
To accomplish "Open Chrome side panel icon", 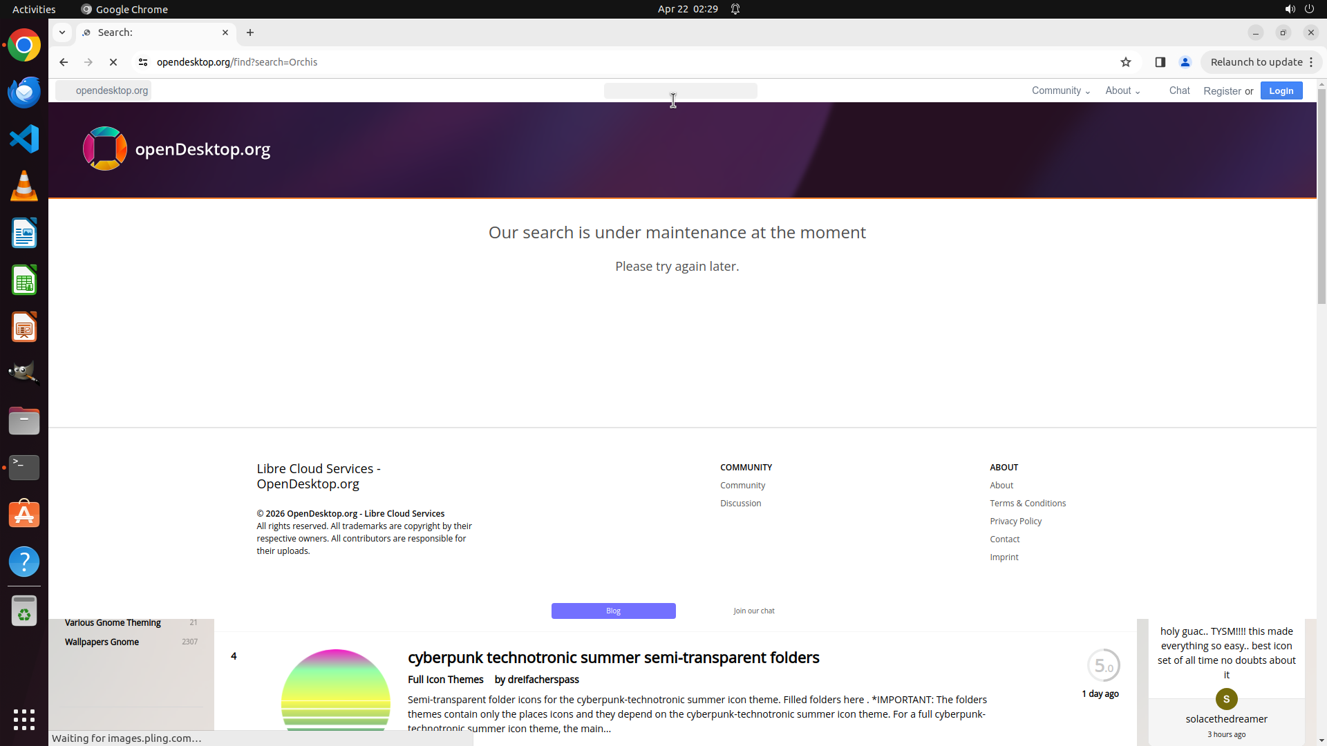I will (1160, 62).
